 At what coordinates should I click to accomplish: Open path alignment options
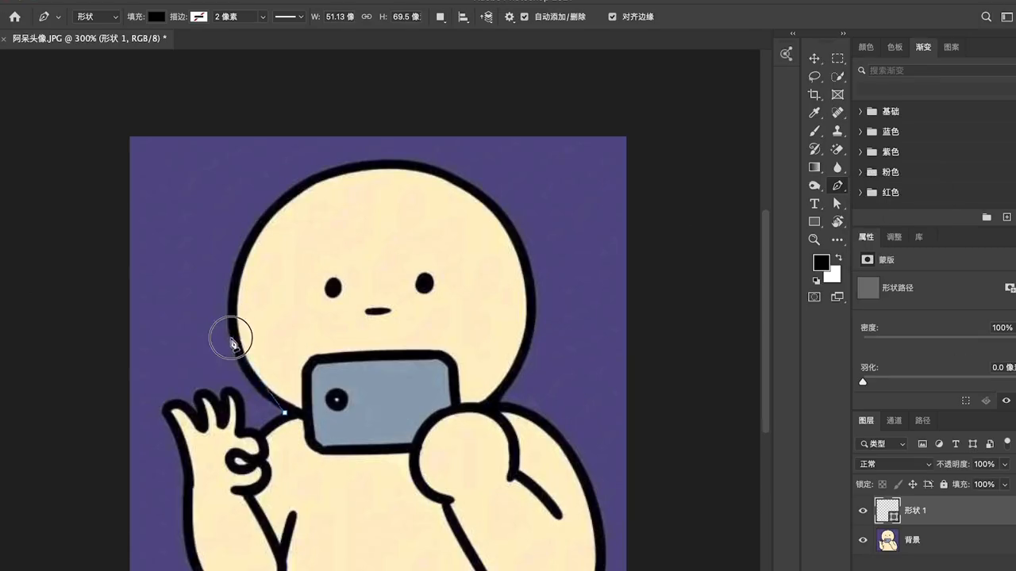(464, 17)
